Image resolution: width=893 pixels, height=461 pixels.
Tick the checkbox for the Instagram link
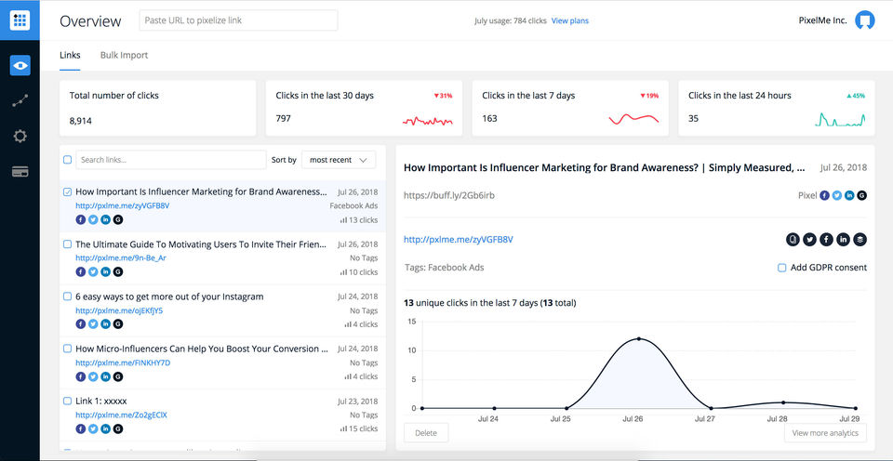(x=67, y=296)
